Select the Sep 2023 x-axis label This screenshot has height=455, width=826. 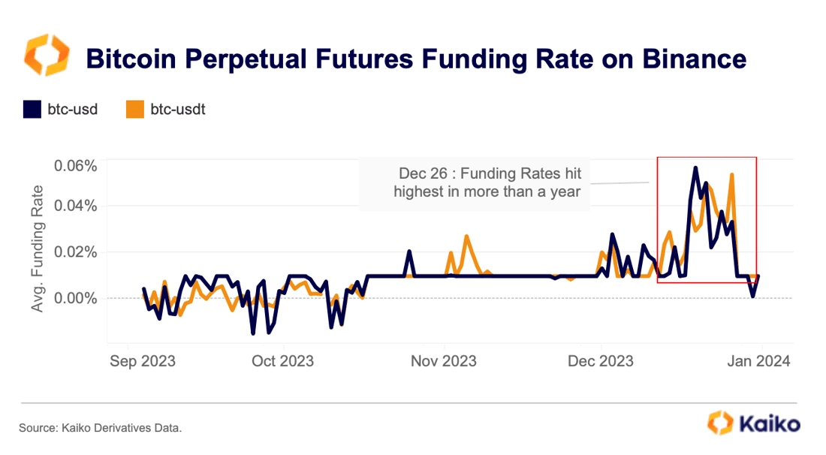coord(142,361)
